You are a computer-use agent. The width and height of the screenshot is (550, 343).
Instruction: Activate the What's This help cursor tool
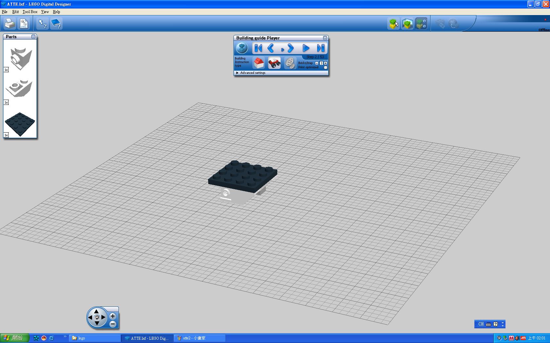click(x=43, y=24)
